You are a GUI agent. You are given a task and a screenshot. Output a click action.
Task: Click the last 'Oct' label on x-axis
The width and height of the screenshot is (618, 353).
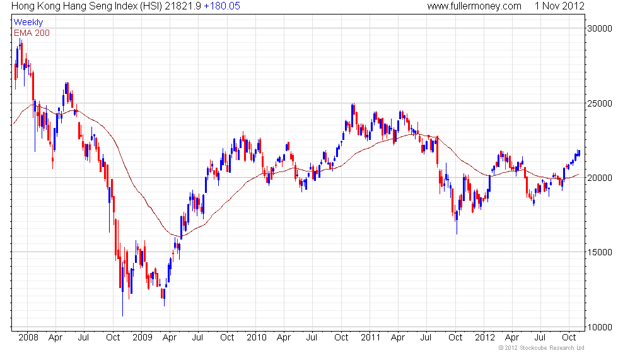pyautogui.click(x=569, y=337)
